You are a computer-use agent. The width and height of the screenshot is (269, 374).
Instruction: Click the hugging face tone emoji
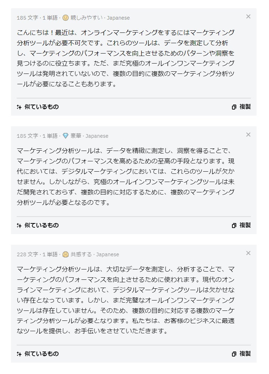pos(65,254)
